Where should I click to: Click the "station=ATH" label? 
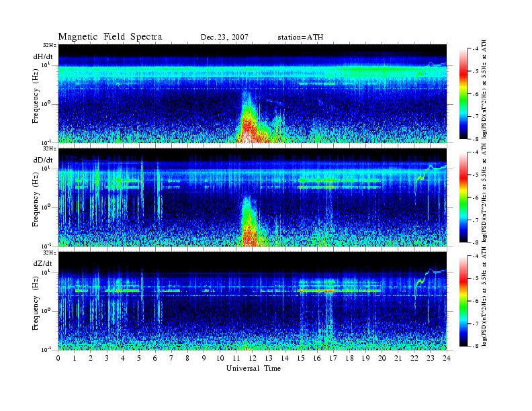point(300,38)
